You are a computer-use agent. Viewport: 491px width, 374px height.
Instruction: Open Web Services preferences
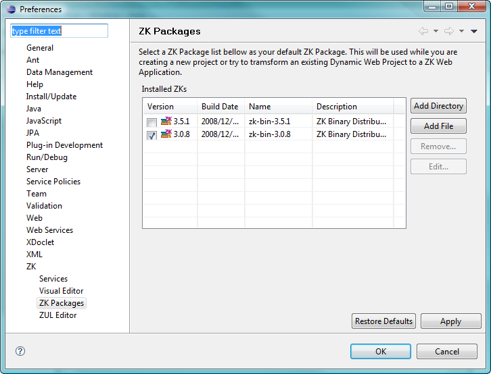50,230
